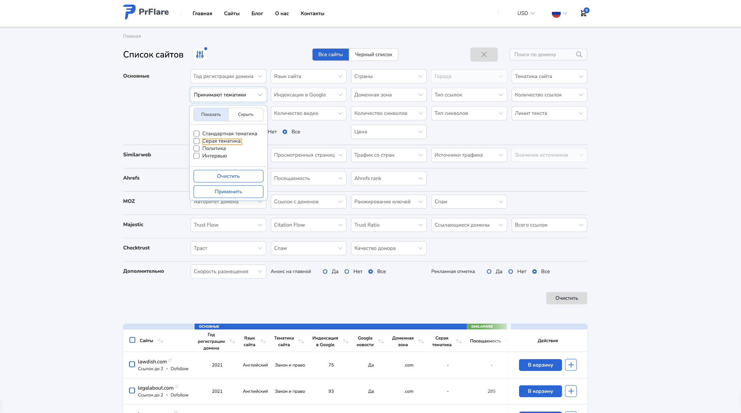Click gray Очистить button below filters
741x413 pixels.
(566, 298)
